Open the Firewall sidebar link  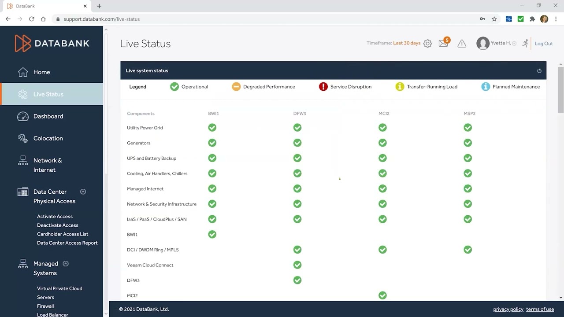(45, 306)
